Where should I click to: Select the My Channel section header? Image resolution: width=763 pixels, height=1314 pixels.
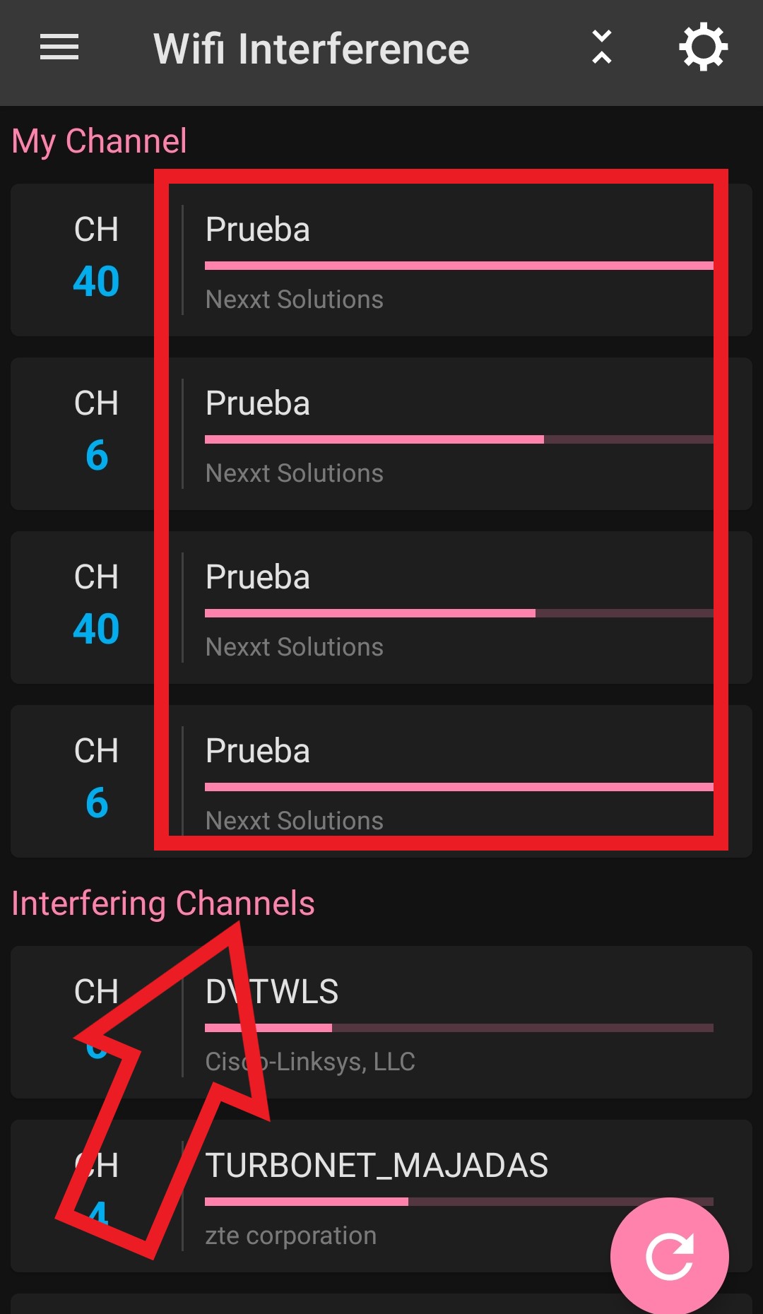tap(100, 141)
